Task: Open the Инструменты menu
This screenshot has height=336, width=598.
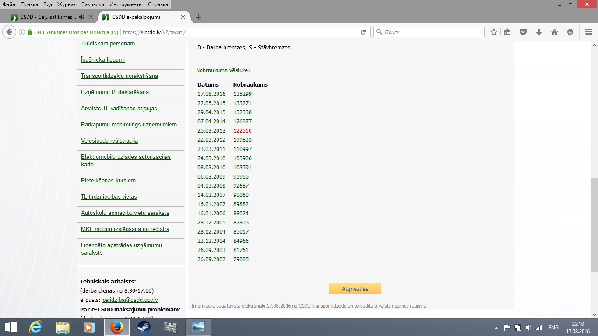Action: click(126, 4)
